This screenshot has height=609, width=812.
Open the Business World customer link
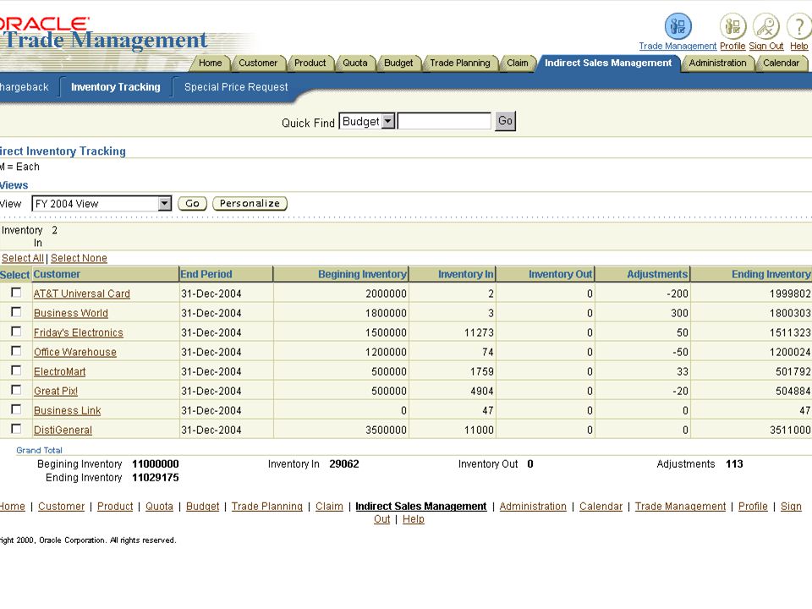pyautogui.click(x=71, y=313)
